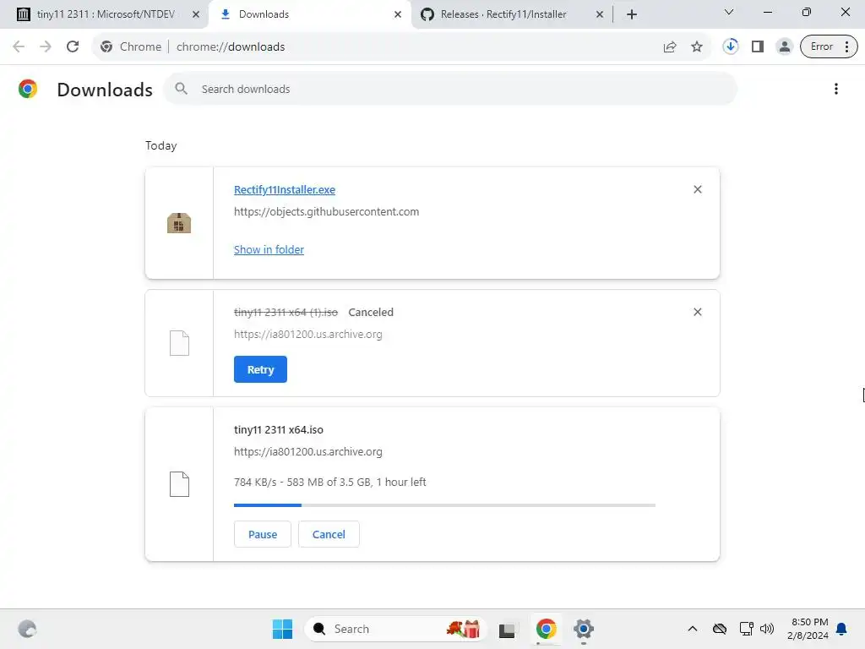Click the objects.githubusercontent.com URL text
Screen dimensions: 865x649
(327, 212)
